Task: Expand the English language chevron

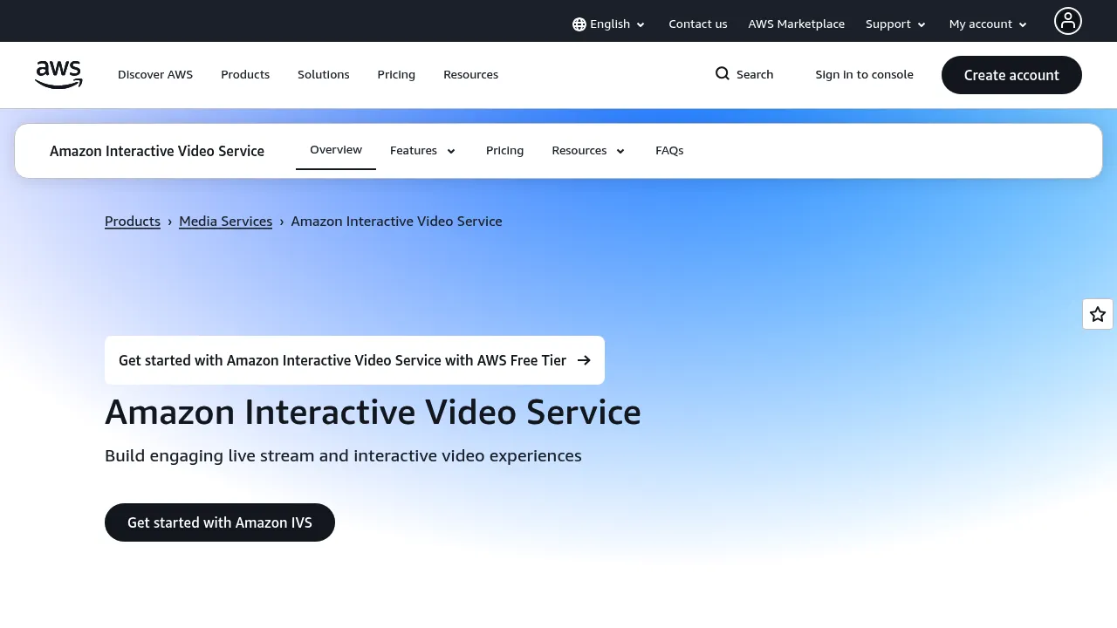Action: pyautogui.click(x=641, y=25)
